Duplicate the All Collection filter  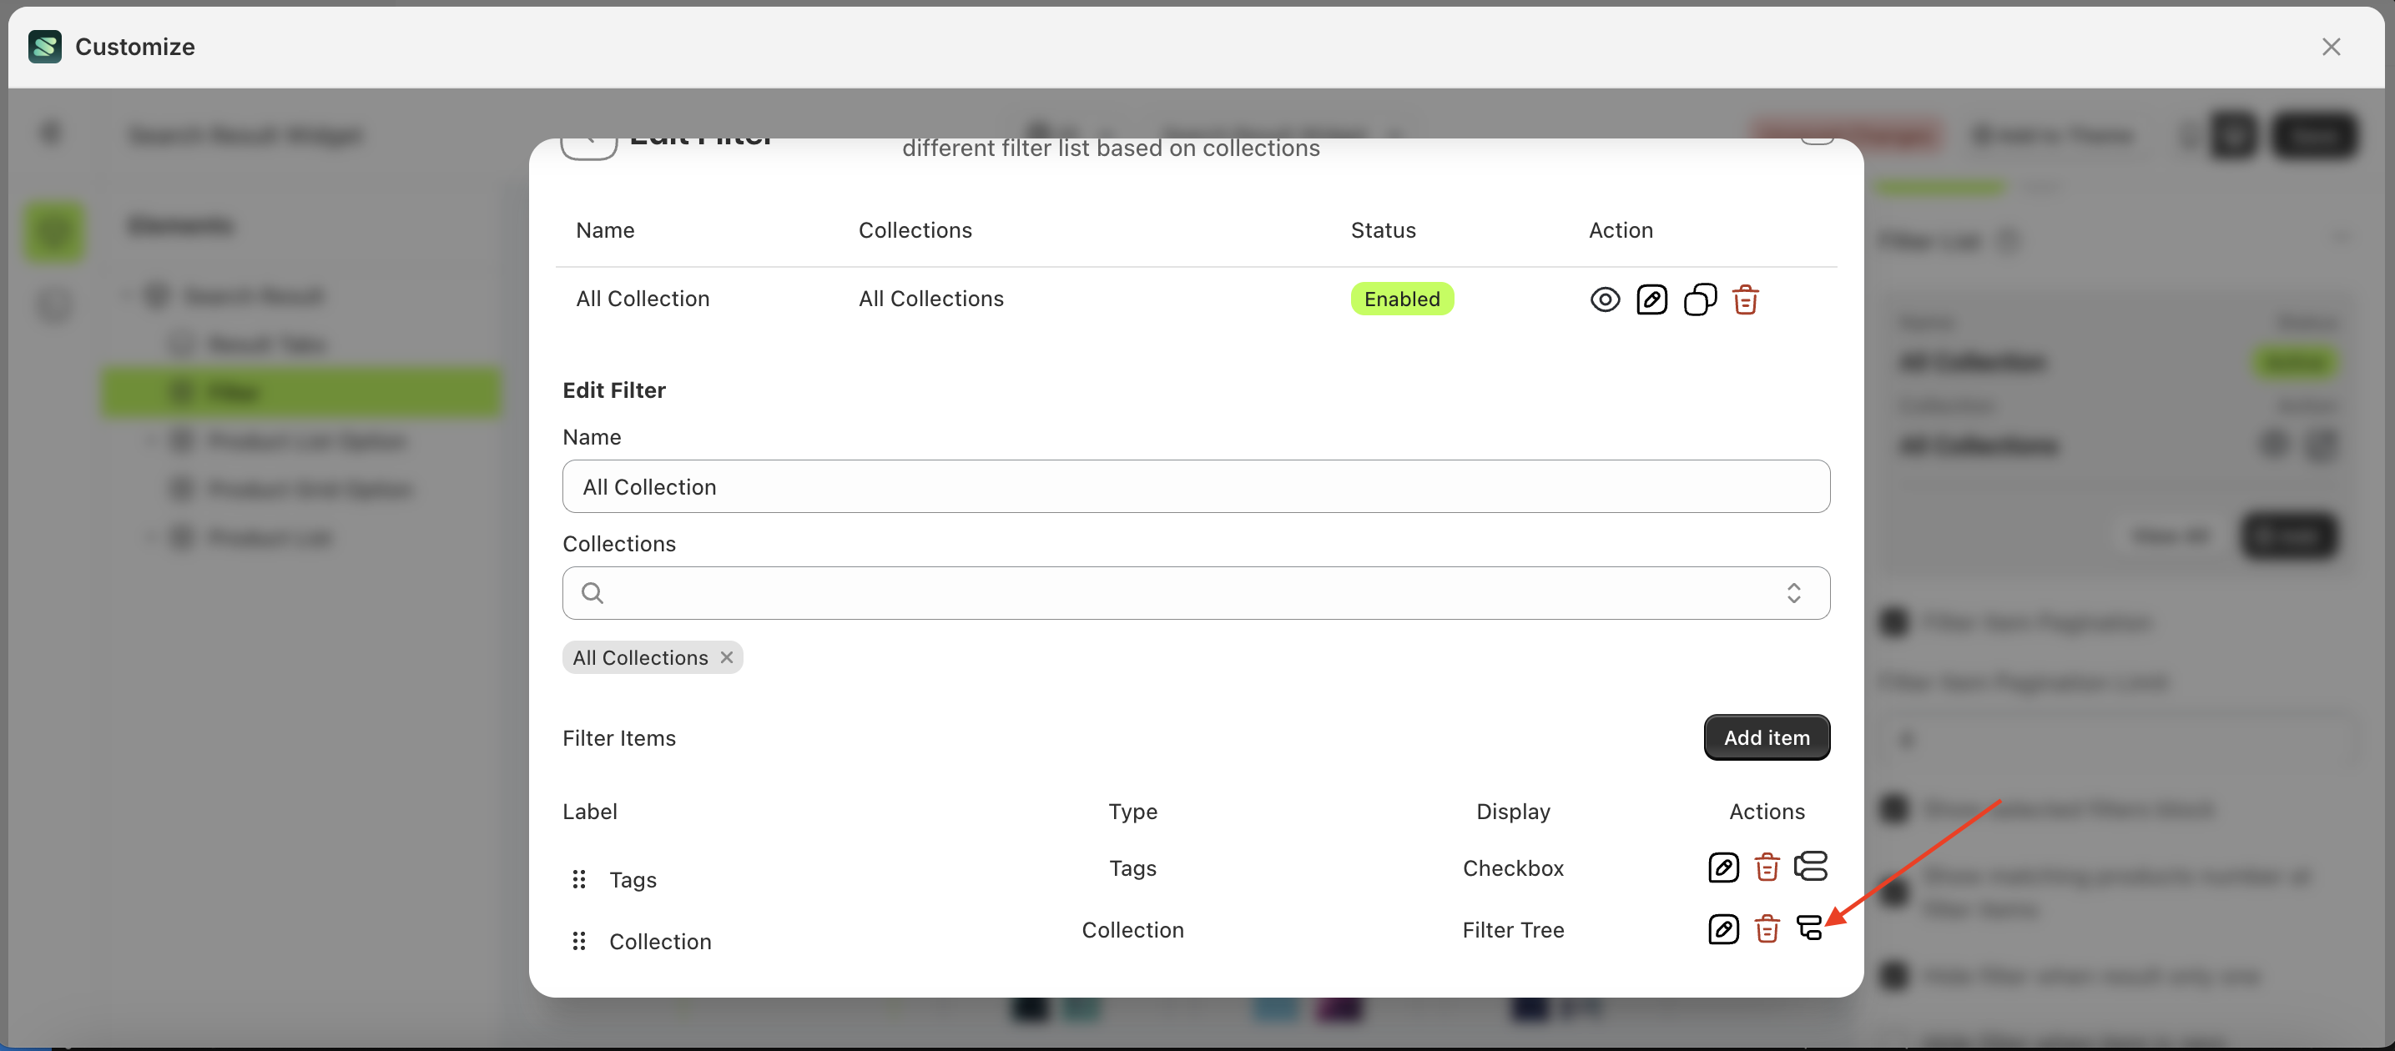(1700, 299)
